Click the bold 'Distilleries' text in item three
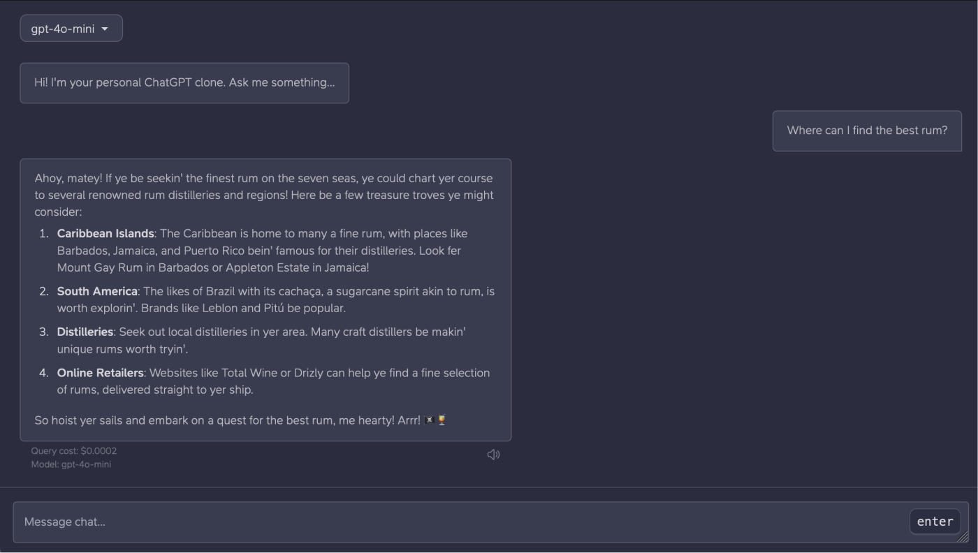The image size is (978, 553). point(85,332)
